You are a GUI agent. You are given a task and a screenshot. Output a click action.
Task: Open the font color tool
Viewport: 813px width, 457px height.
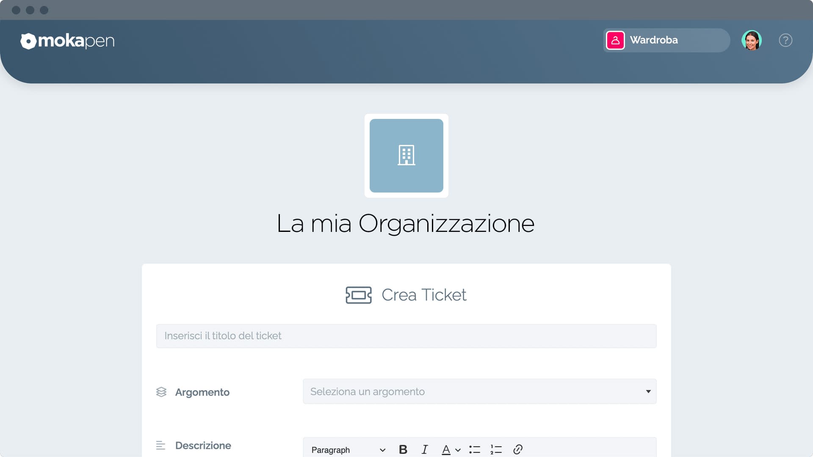coord(447,449)
